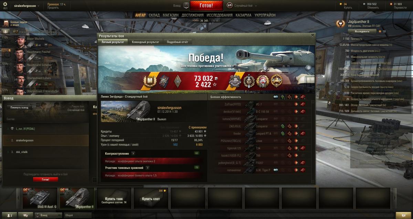Expand Участник танковых сражений mission arrow
This screenshot has height=219, width=413.
tap(147, 168)
